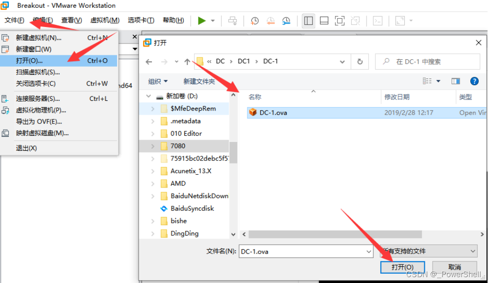This screenshot has height=283, width=488.
Task: Open the file type filter dropdown
Action: tap(429, 251)
